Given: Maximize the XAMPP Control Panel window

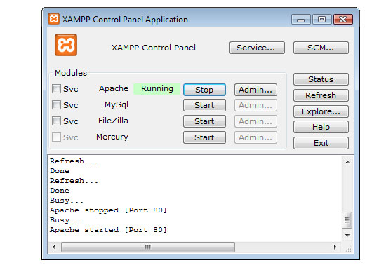Looking at the screenshot, I should [321, 20].
